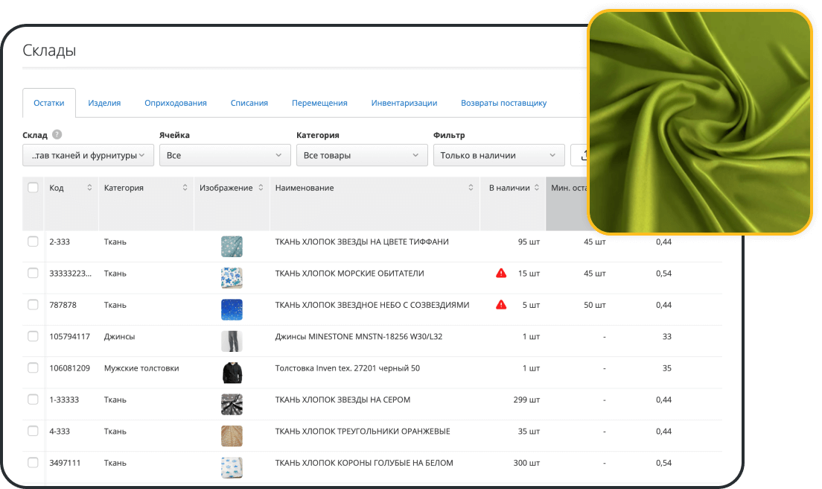822x489 pixels.
Task: Click the sort arrows in the Код column
Action: tap(89, 188)
